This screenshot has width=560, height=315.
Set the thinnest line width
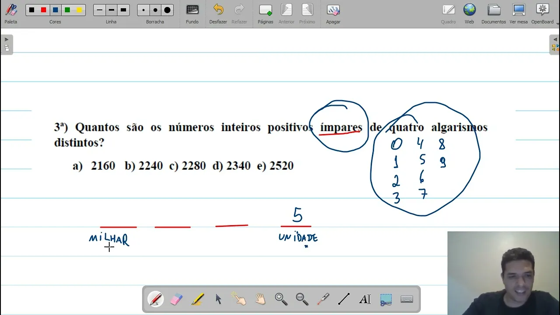(99, 10)
